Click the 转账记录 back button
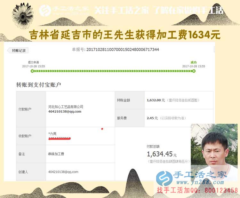This screenshot has height=198, width=240. (x=18, y=50)
